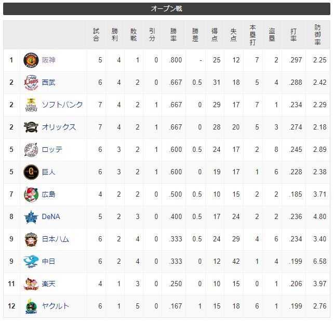Viewport: 334px width, 321px height.
Task: Click the Nippon-Ham Fighters team logo
Action: coord(31,239)
